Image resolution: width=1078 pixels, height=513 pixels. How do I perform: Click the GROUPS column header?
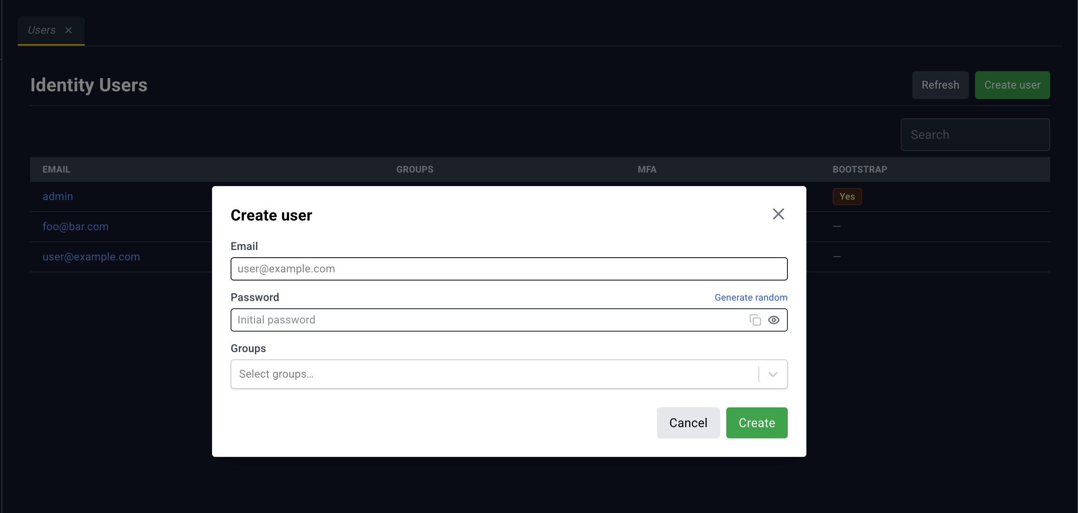point(415,169)
